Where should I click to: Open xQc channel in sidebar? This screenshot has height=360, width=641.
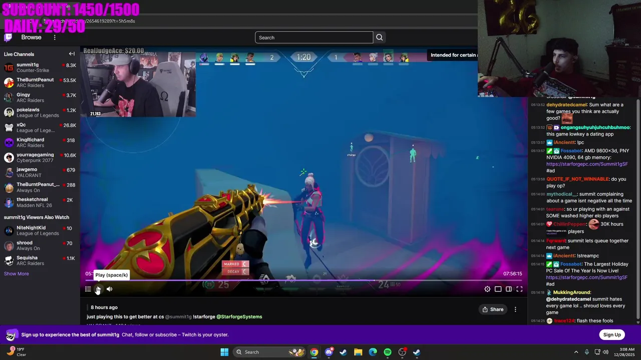click(40, 127)
